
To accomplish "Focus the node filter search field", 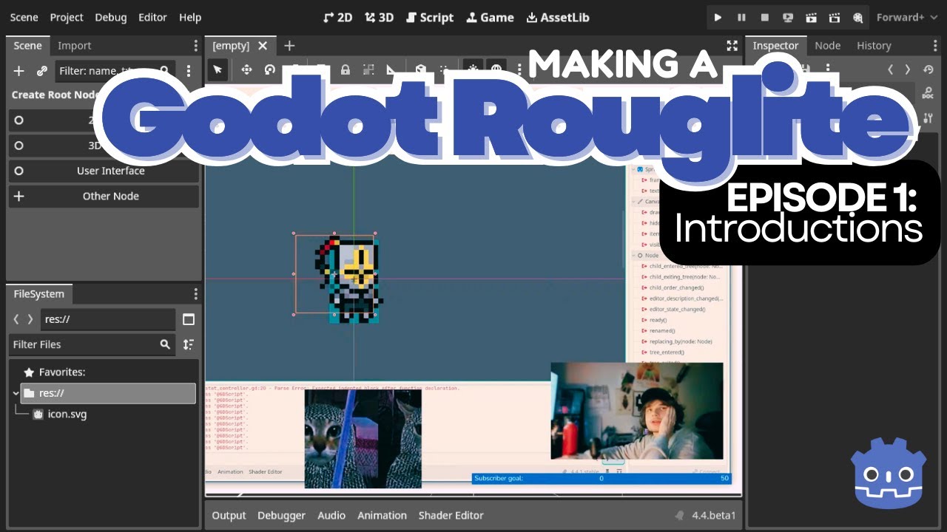I will 115,71.
